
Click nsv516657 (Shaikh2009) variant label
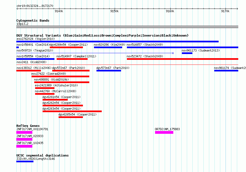pos(145,45)
